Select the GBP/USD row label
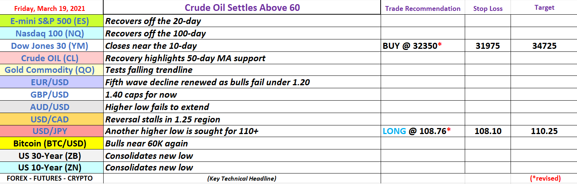577x184 pixels. (51, 94)
